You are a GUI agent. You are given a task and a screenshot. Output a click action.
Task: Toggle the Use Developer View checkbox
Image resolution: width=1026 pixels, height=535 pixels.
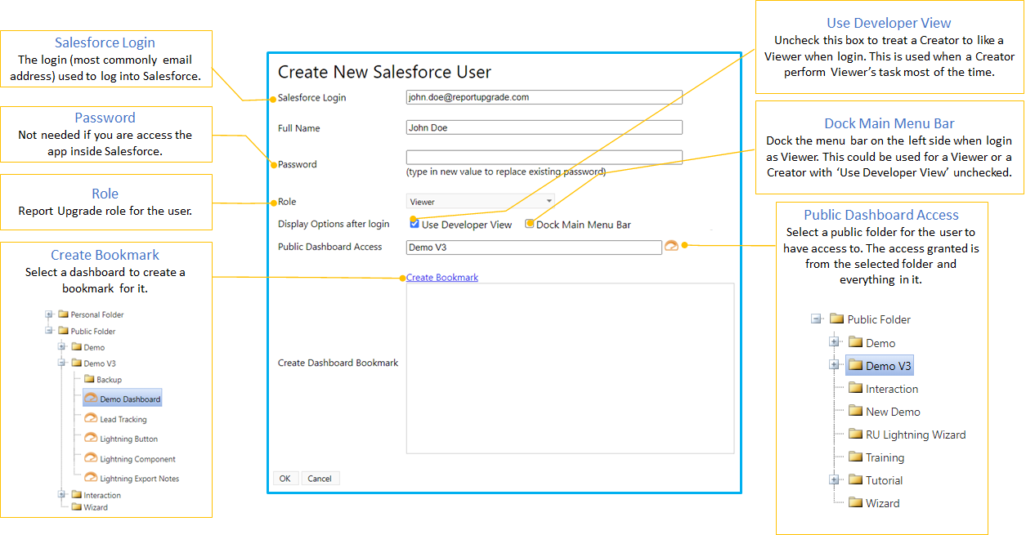click(414, 224)
